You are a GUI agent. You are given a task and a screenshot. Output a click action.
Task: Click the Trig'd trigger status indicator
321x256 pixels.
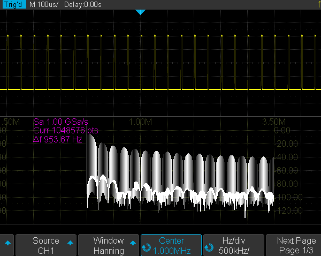click(13, 4)
